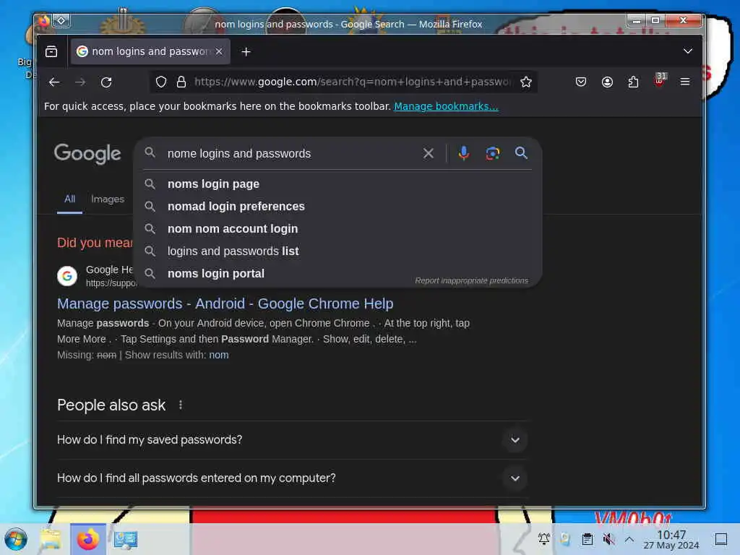Image resolution: width=740 pixels, height=555 pixels.
Task: Select suggestion logins and passwords list
Action: [338, 251]
